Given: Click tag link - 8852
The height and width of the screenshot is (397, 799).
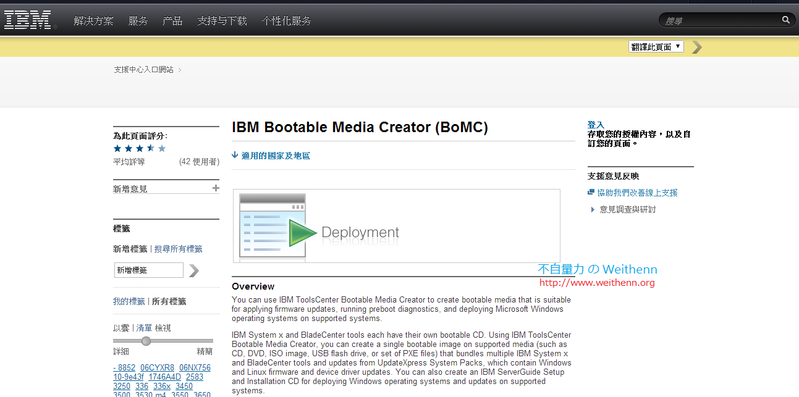Looking at the screenshot, I should point(124,367).
